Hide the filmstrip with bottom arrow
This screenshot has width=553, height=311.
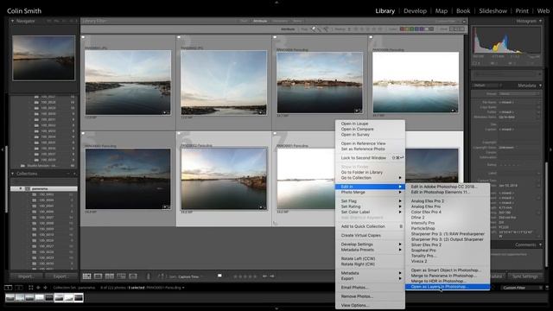[x=276, y=308]
